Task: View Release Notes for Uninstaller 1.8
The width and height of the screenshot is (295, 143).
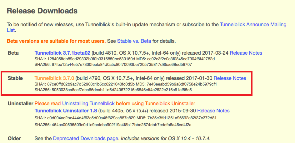Action: click(x=213, y=111)
